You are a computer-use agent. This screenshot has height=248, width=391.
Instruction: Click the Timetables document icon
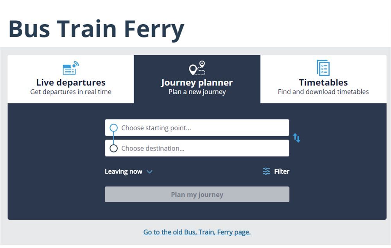323,68
